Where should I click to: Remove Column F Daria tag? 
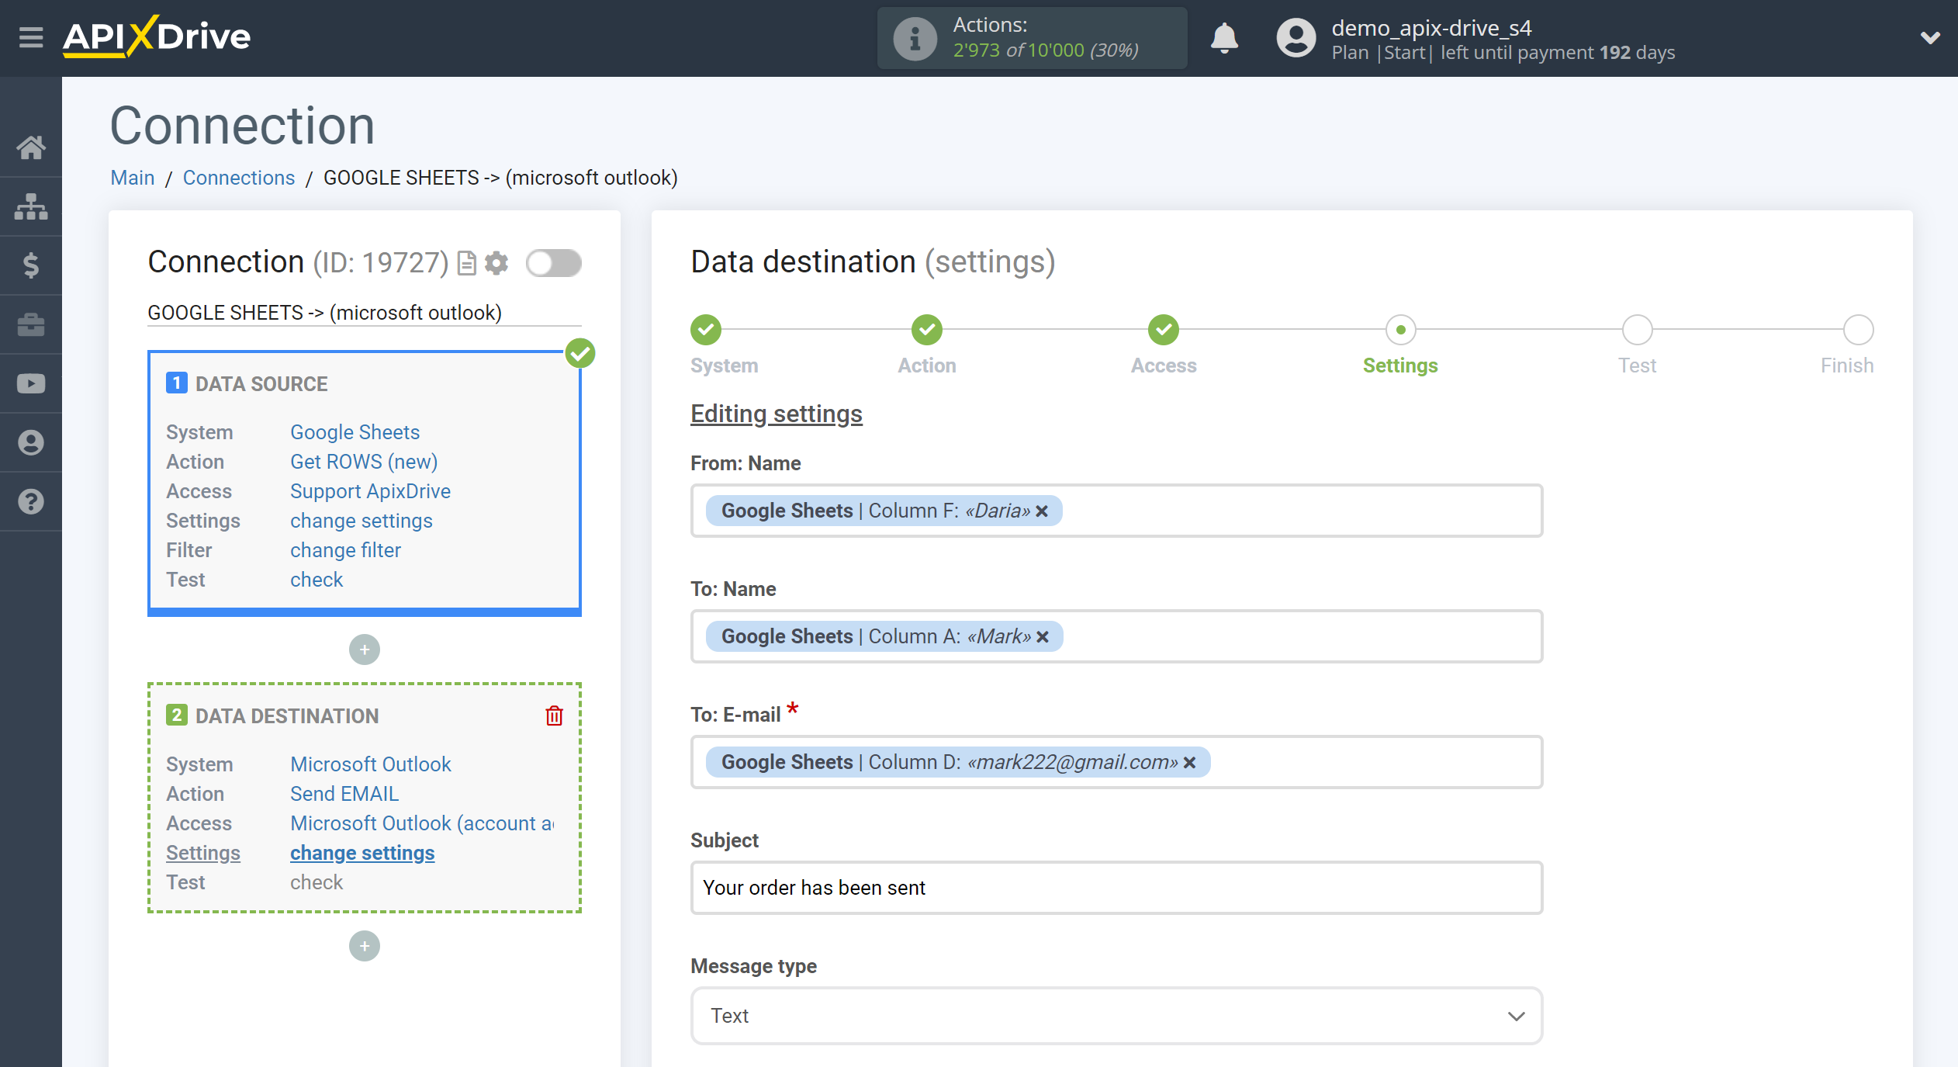[1042, 511]
